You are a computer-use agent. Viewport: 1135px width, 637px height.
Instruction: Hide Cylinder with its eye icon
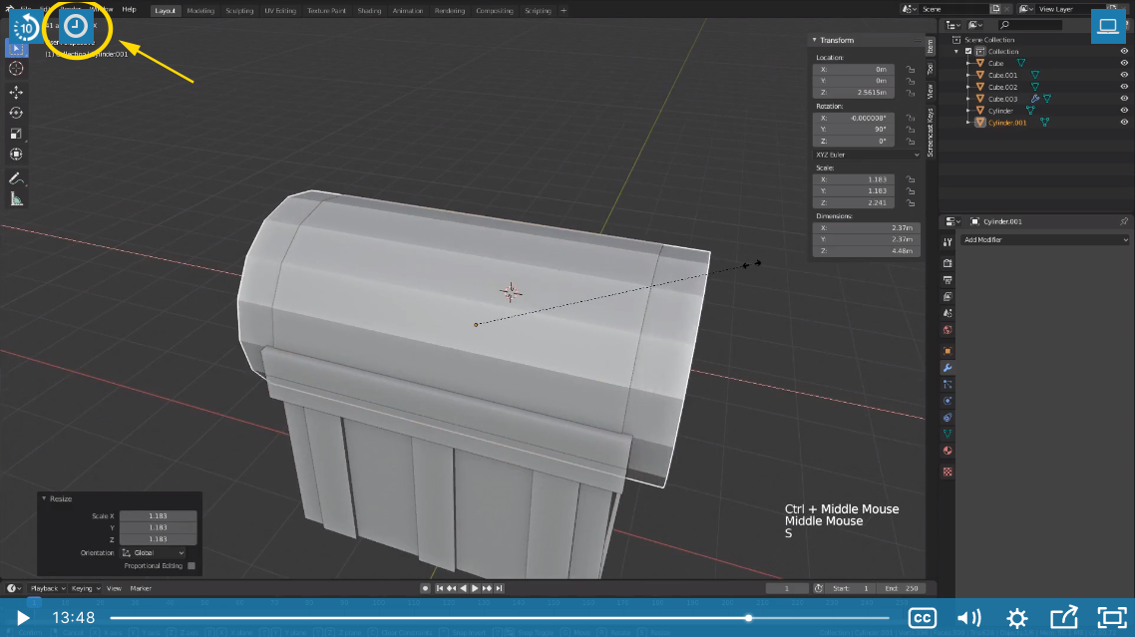click(x=1124, y=110)
